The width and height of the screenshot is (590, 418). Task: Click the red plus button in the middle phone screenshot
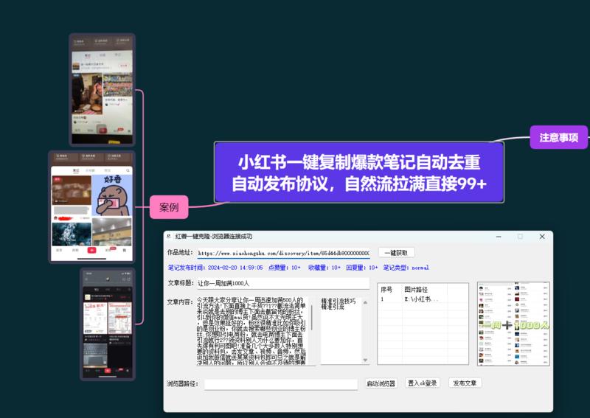click(91, 250)
